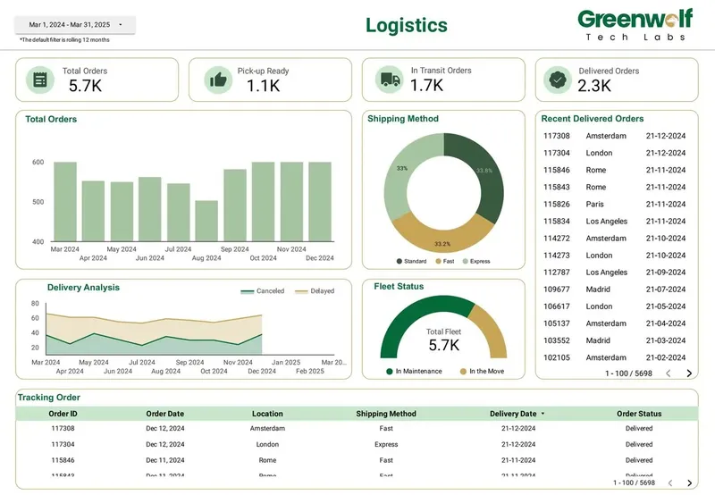This screenshot has width=715, height=495.
Task: Click order ID 117308 in Tracking Order table
Action: (63, 429)
